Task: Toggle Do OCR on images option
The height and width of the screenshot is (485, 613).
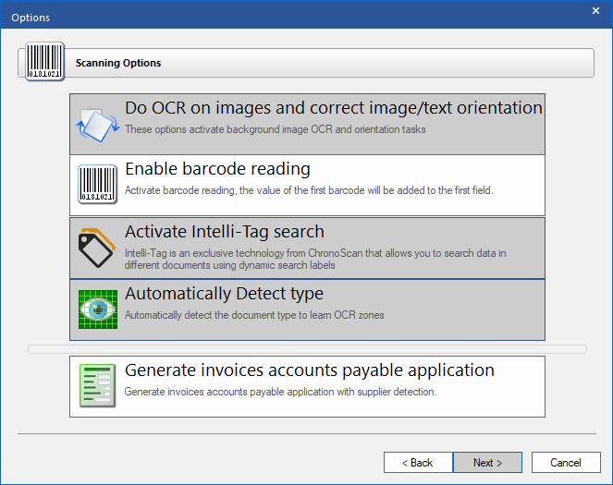Action: [x=307, y=124]
